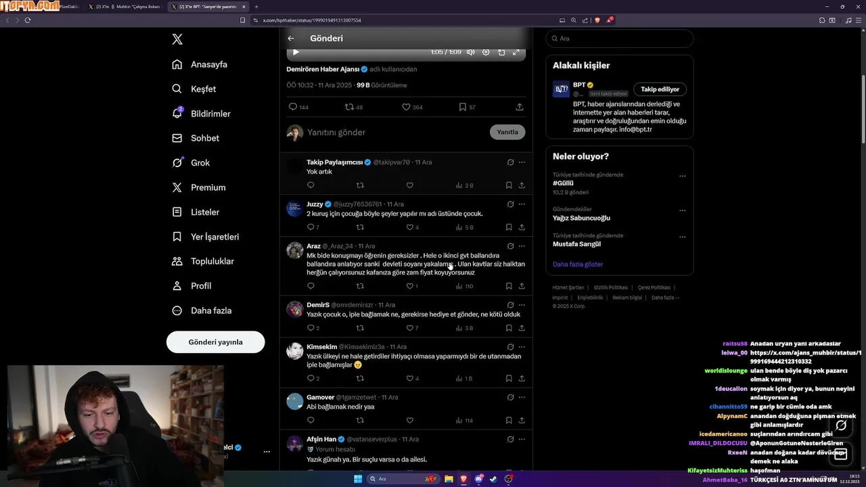
Task: Open the X logo home icon
Action: click(177, 39)
